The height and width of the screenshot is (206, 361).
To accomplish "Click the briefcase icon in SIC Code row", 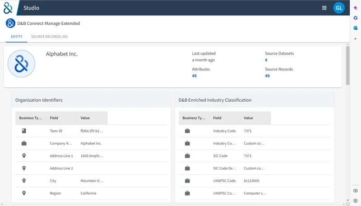I will tap(187, 156).
